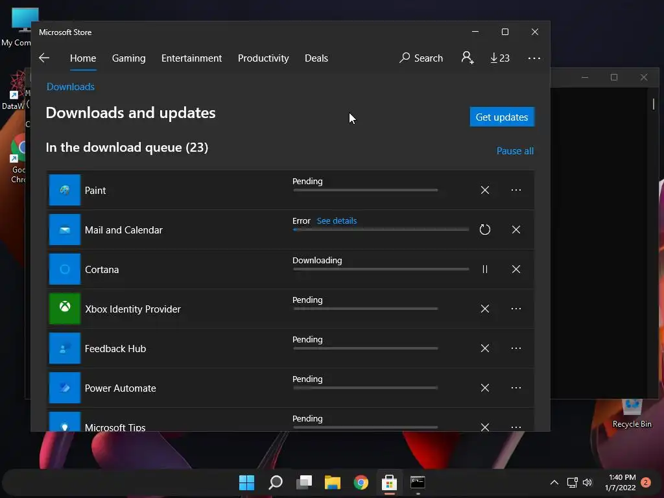Cancel the Mail and Calendar download
Screen dimensions: 664x498
[x=516, y=230]
